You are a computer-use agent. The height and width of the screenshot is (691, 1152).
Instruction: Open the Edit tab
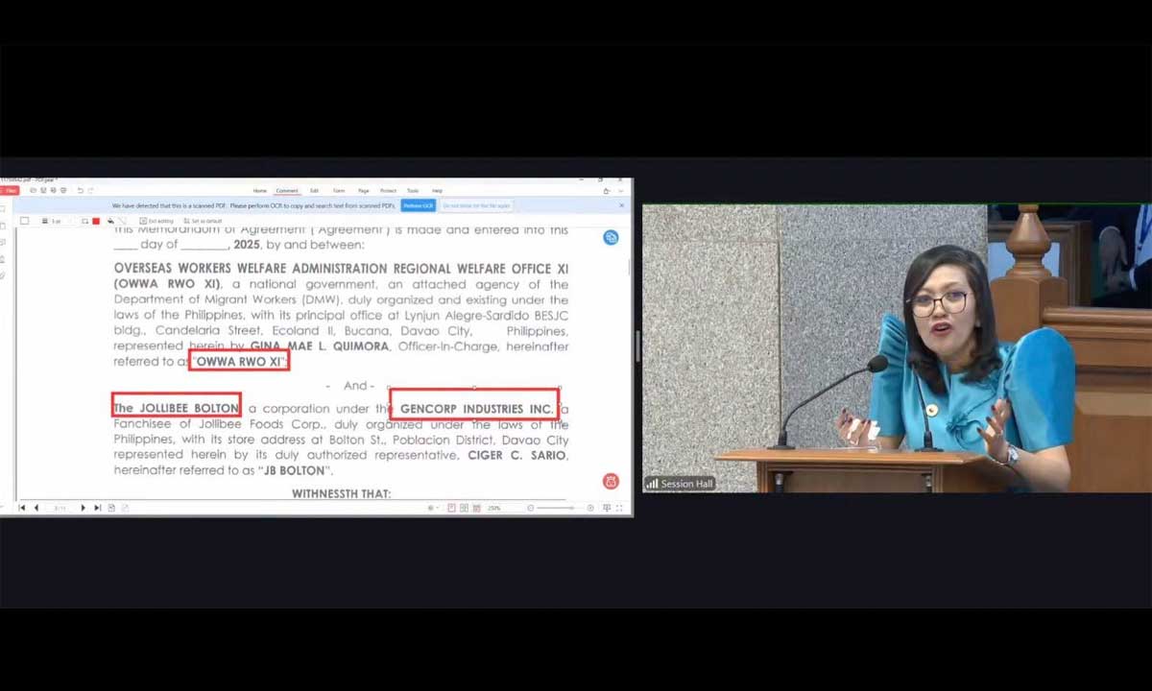pyautogui.click(x=314, y=191)
